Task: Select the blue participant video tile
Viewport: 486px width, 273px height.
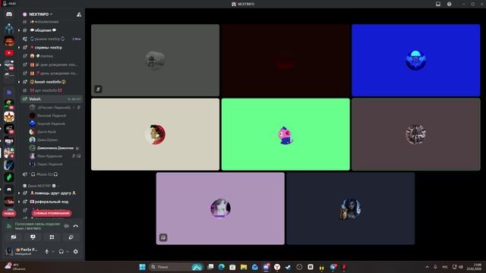Action: (x=416, y=61)
